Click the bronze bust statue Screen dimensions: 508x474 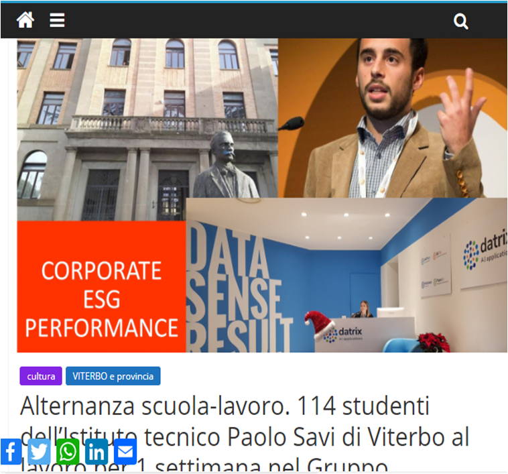click(x=226, y=165)
